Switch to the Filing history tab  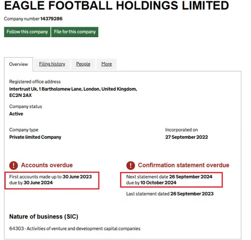pyautogui.click(x=52, y=64)
